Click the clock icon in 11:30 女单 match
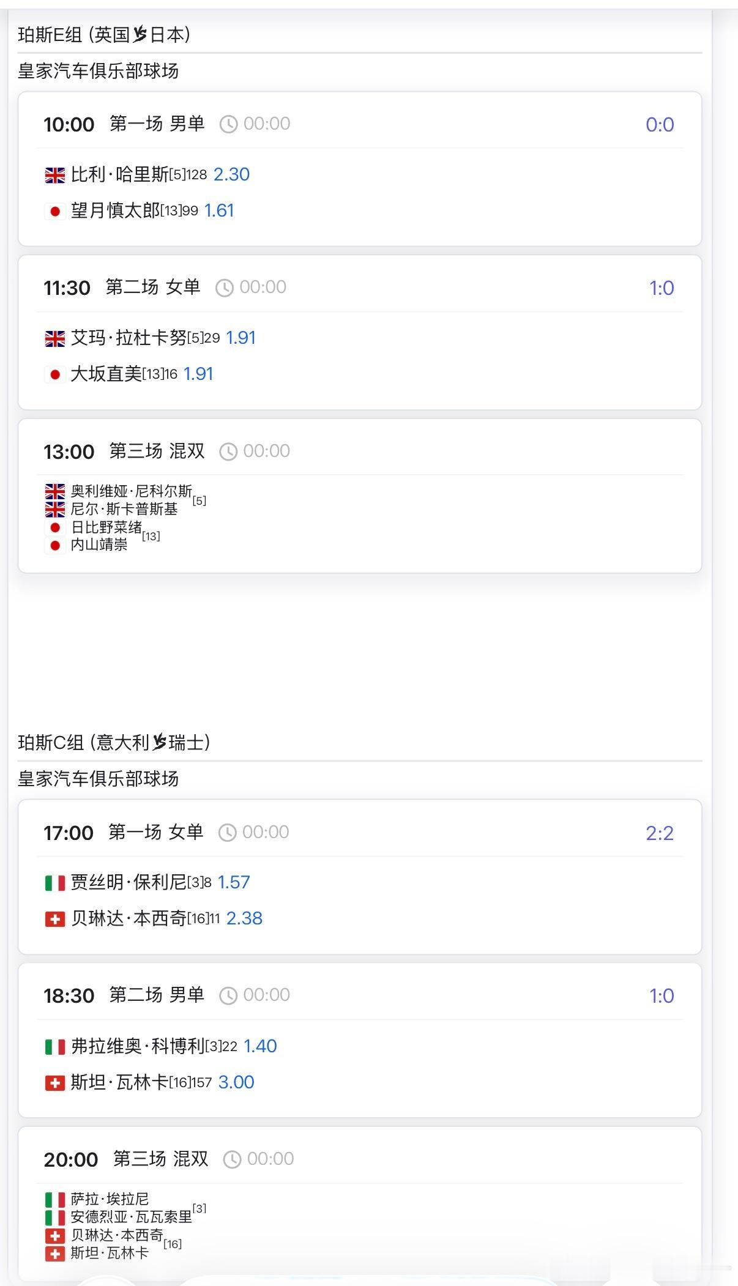 tap(225, 288)
